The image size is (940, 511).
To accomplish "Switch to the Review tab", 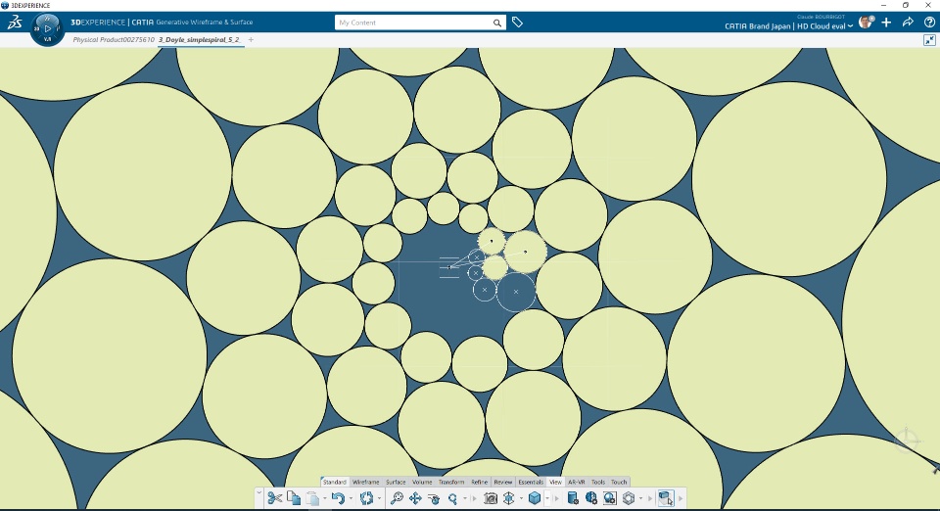I will point(503,482).
